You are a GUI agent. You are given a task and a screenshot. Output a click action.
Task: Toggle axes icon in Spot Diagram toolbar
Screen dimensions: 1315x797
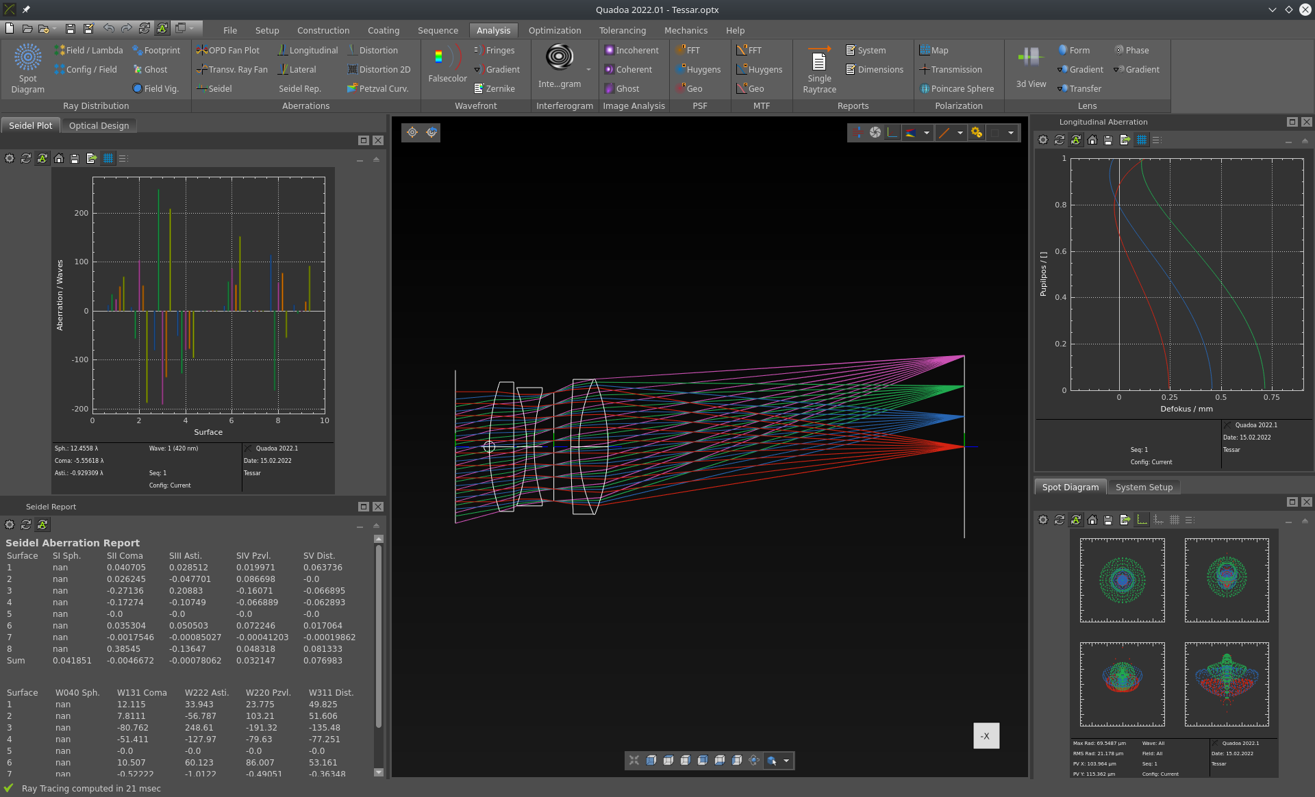(1142, 520)
